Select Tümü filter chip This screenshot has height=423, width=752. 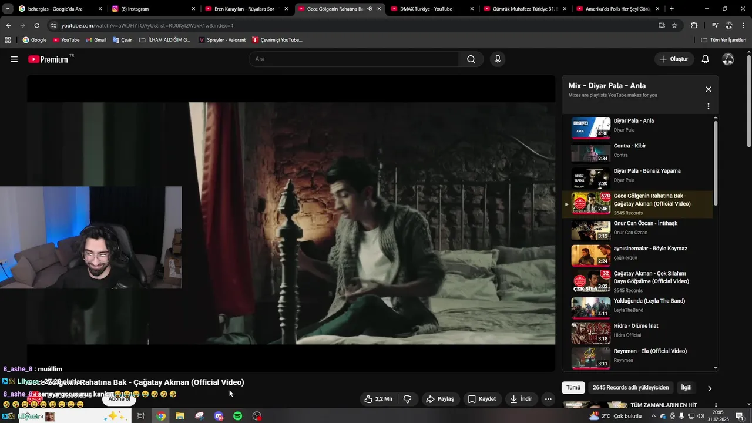(x=573, y=388)
